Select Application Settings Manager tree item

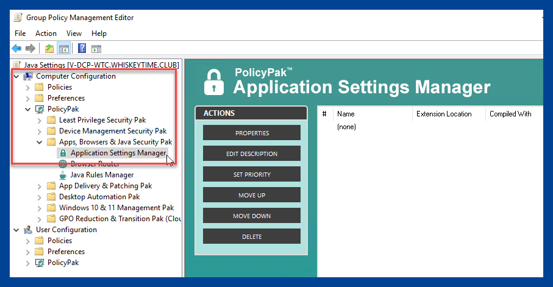[x=118, y=153]
